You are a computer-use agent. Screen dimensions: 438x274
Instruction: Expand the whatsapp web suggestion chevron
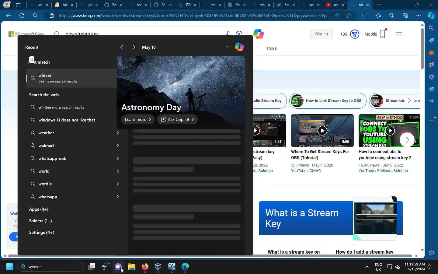click(x=118, y=158)
